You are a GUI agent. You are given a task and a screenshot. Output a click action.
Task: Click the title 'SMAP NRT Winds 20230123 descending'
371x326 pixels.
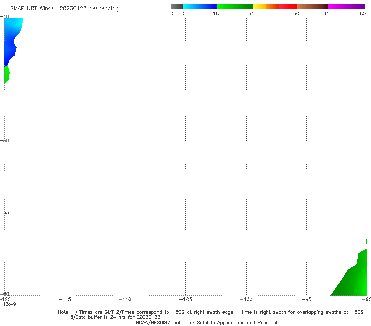pos(64,9)
